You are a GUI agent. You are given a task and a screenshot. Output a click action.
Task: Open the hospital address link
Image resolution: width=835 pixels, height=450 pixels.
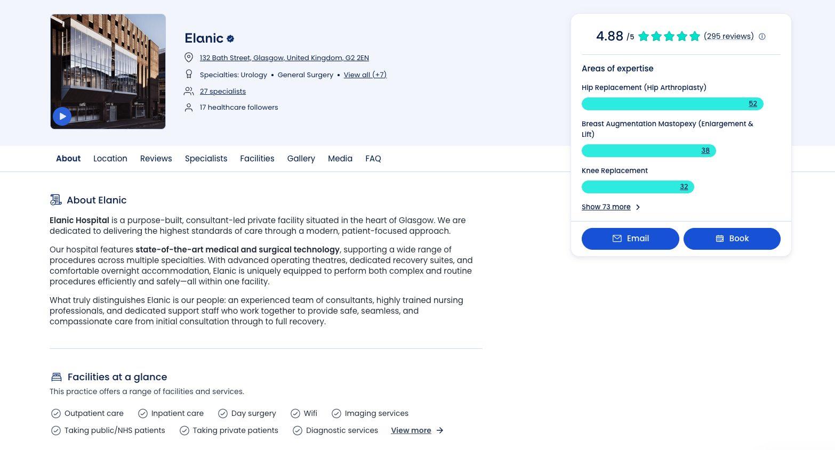click(x=284, y=58)
